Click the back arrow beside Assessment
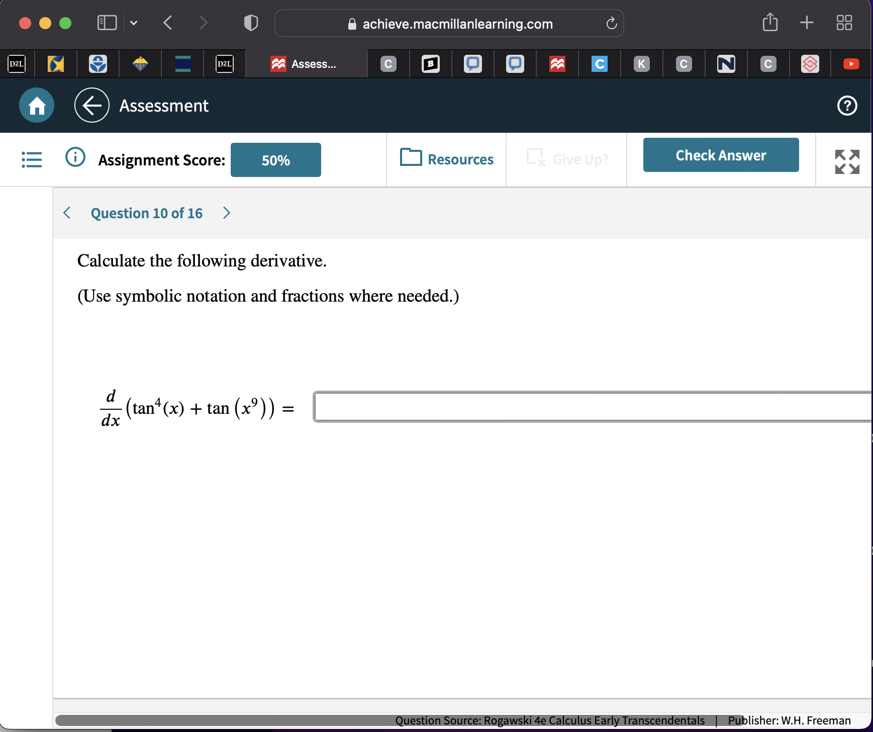 click(92, 105)
